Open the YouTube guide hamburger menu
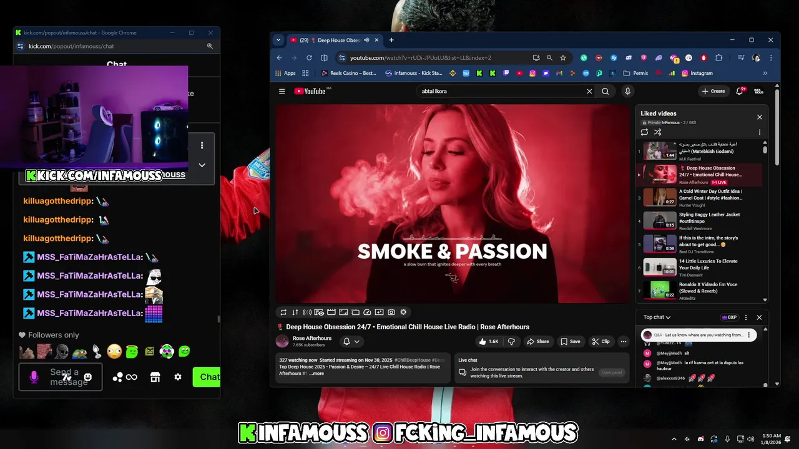Screen dimensions: 799x449 (x=282, y=91)
